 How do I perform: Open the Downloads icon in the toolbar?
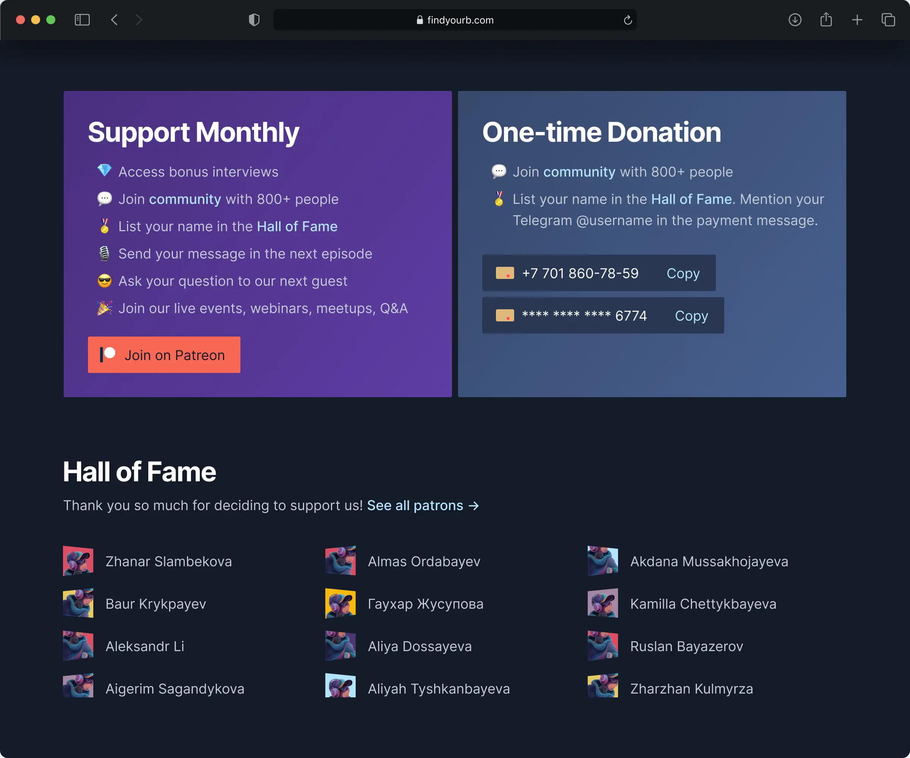click(x=795, y=20)
